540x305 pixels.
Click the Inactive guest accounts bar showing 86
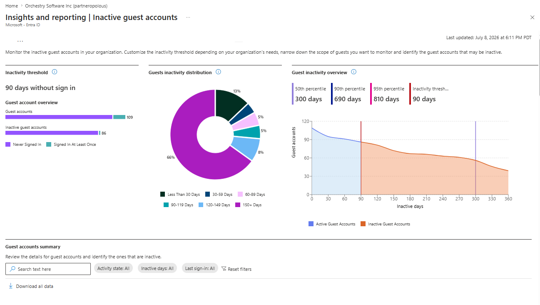pos(53,133)
